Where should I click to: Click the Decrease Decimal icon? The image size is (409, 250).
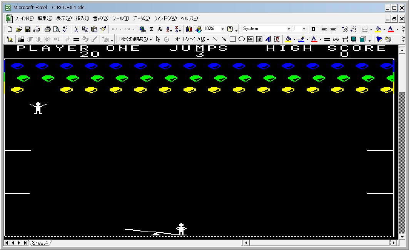[354, 29]
